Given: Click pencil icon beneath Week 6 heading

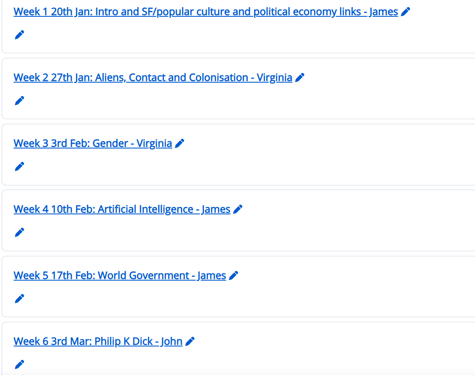Looking at the screenshot, I should (x=19, y=365).
